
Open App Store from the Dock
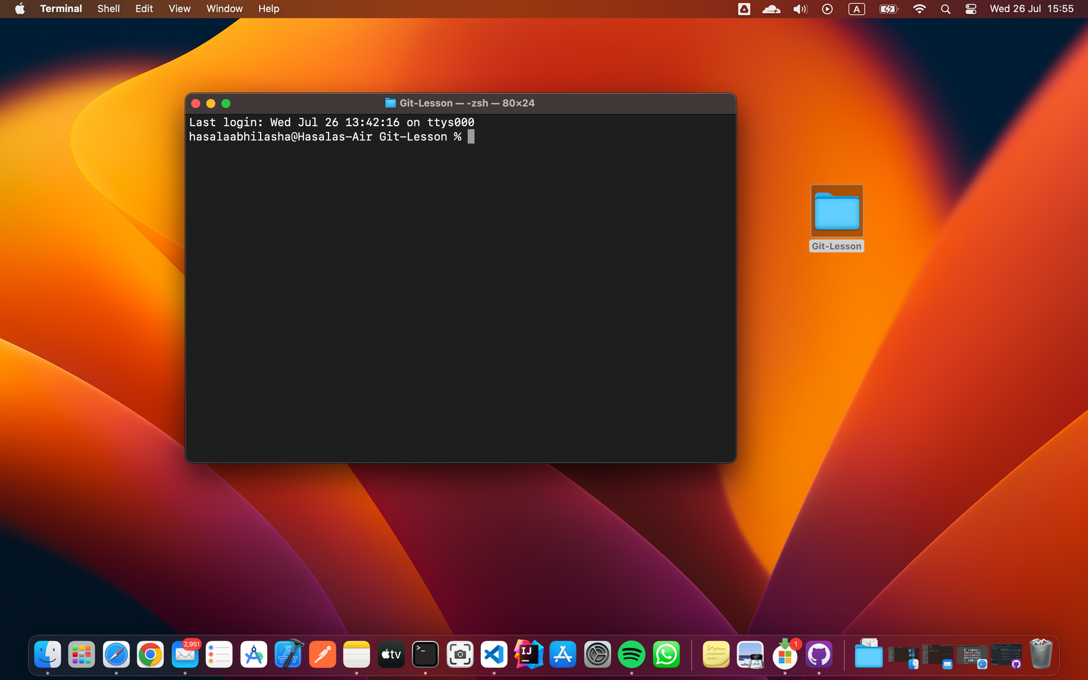(563, 654)
